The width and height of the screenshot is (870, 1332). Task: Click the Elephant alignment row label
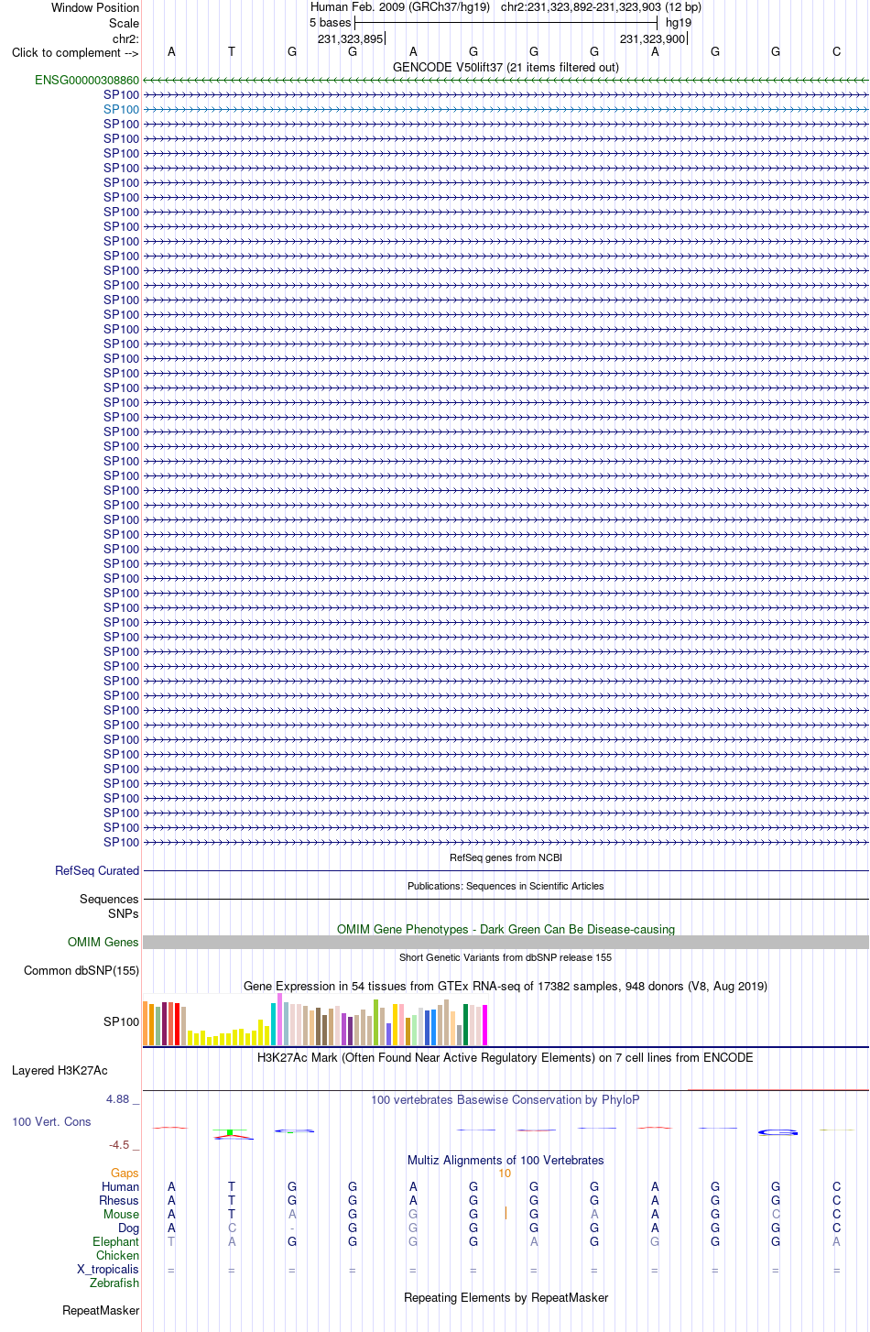click(x=116, y=1242)
